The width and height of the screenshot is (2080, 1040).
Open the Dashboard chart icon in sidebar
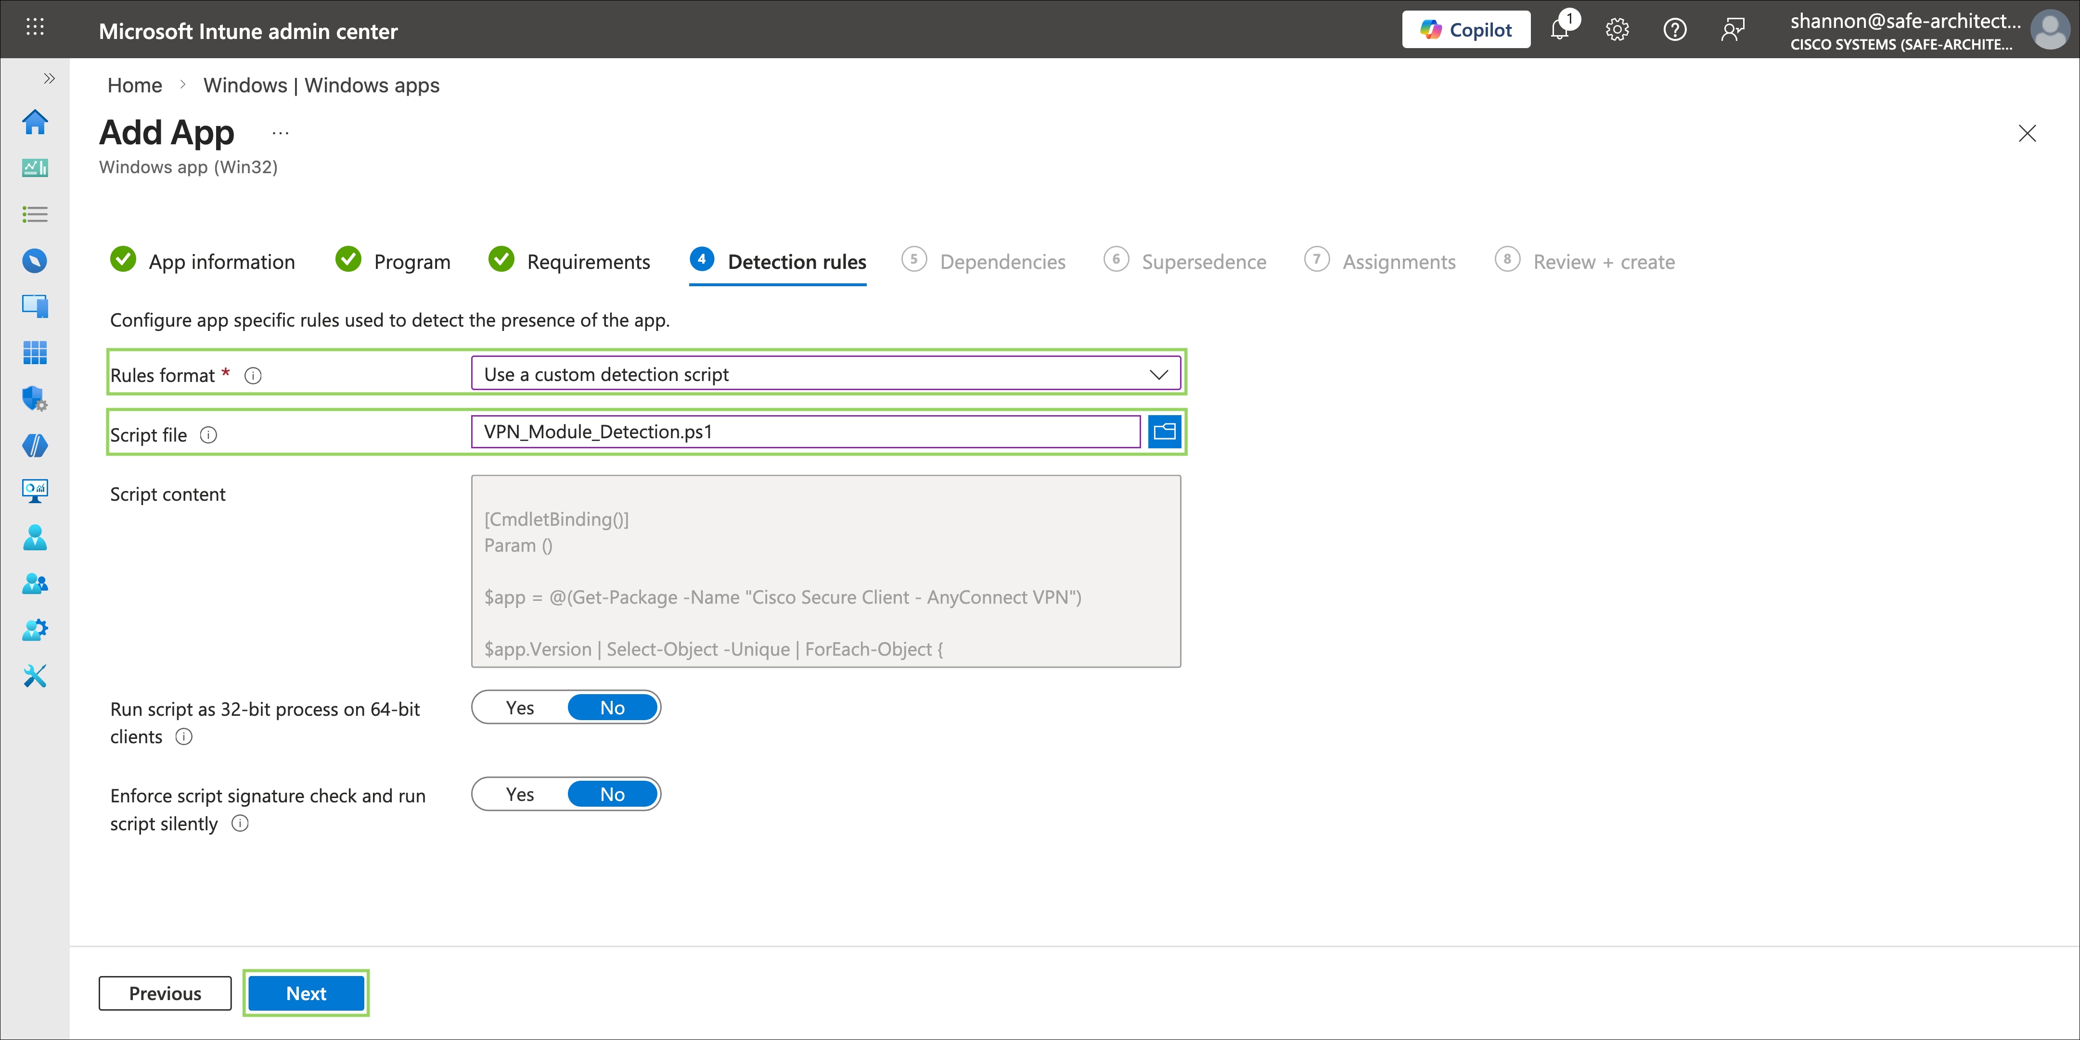(x=35, y=168)
